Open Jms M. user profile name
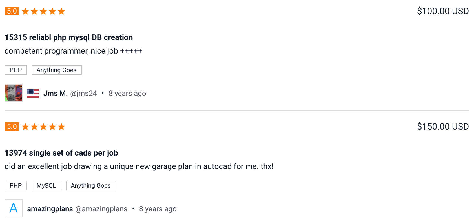 (56, 93)
